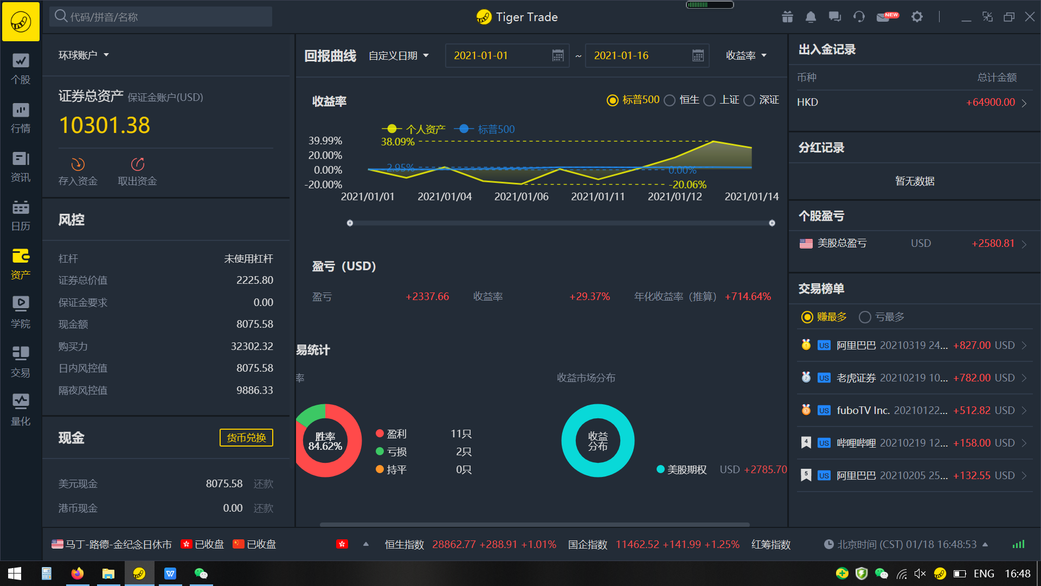Open notifications bell icon

click(x=811, y=17)
